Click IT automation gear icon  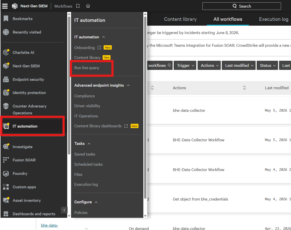(6, 126)
